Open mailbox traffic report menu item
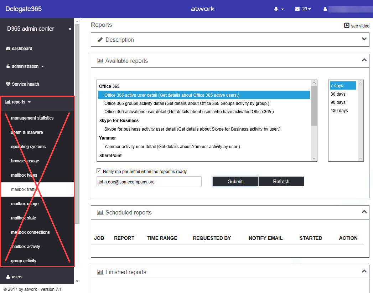The height and width of the screenshot is (293, 373). 24,190
